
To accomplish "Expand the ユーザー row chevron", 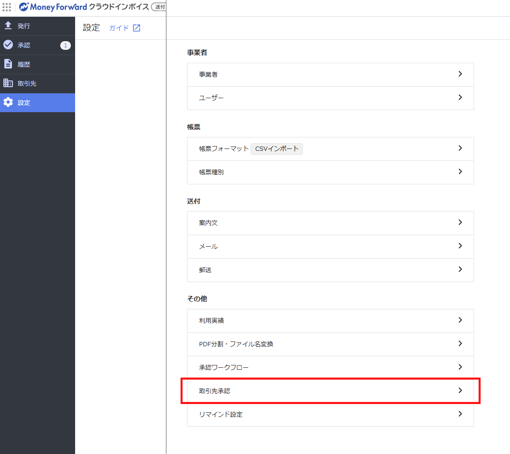I will (460, 98).
